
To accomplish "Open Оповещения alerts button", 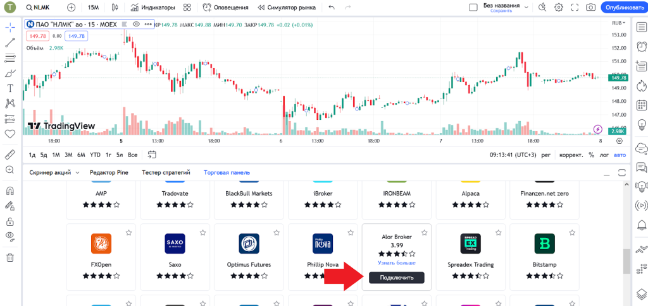I will (226, 8).
